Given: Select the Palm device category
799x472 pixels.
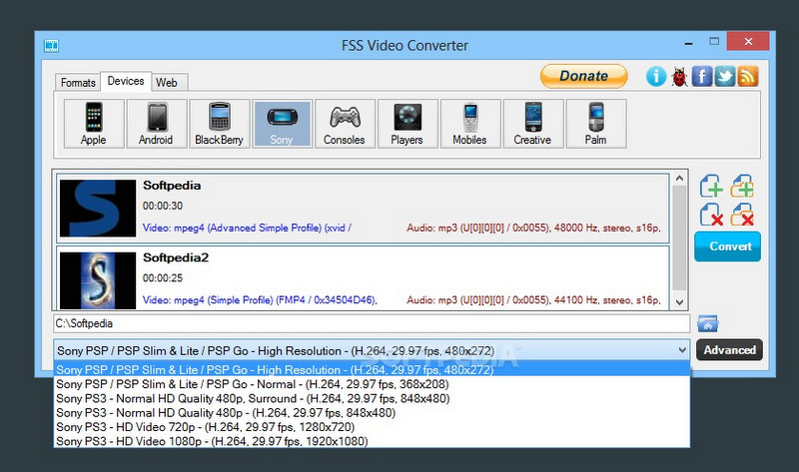Looking at the screenshot, I should [595, 124].
